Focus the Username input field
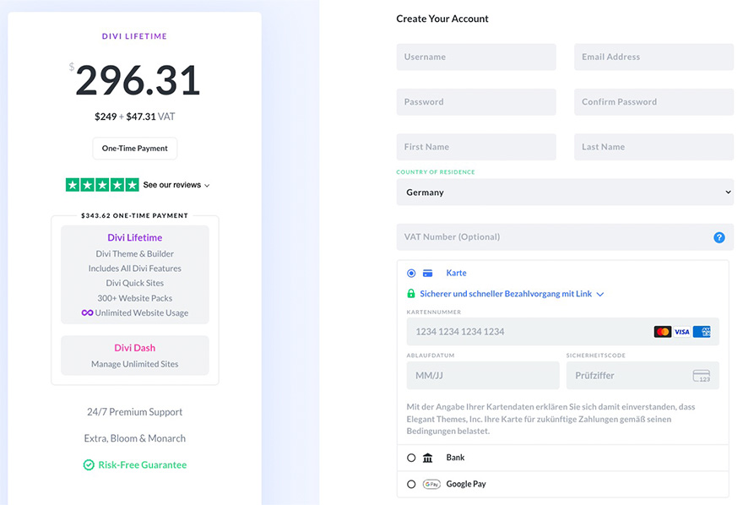The height and width of the screenshot is (505, 743). [x=476, y=57]
